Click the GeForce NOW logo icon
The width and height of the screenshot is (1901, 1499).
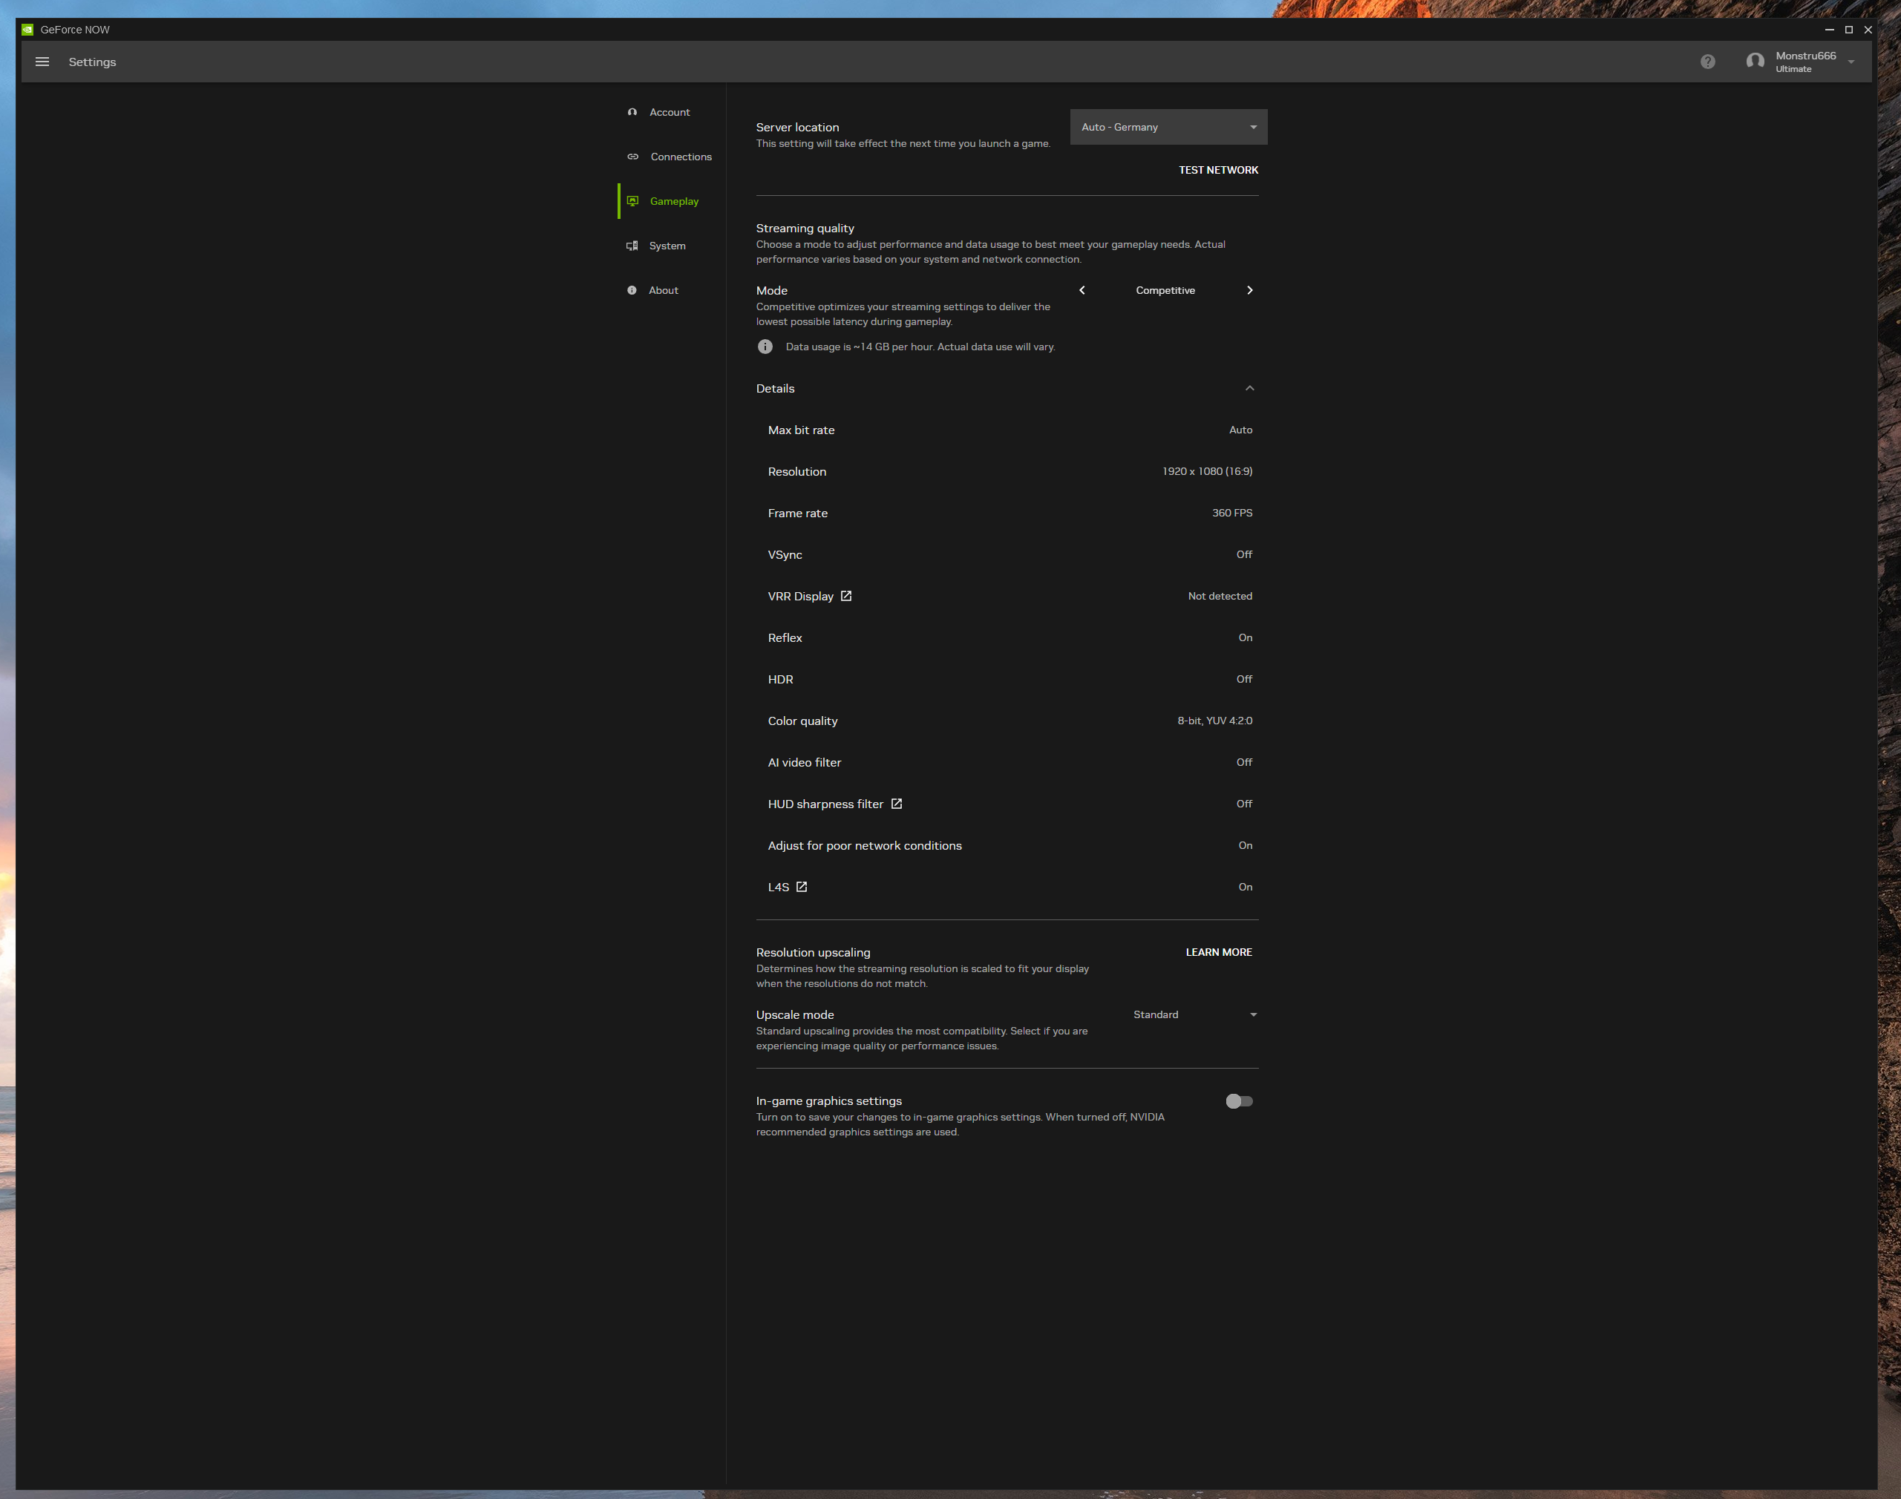(27, 30)
